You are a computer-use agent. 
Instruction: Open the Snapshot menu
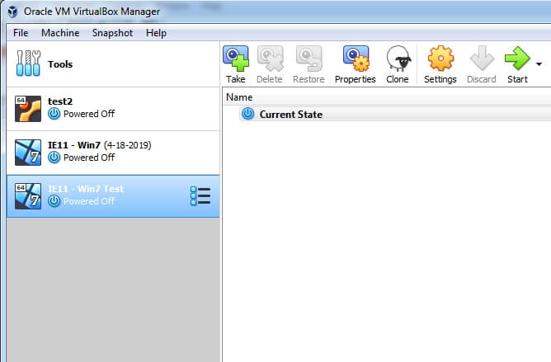[112, 33]
